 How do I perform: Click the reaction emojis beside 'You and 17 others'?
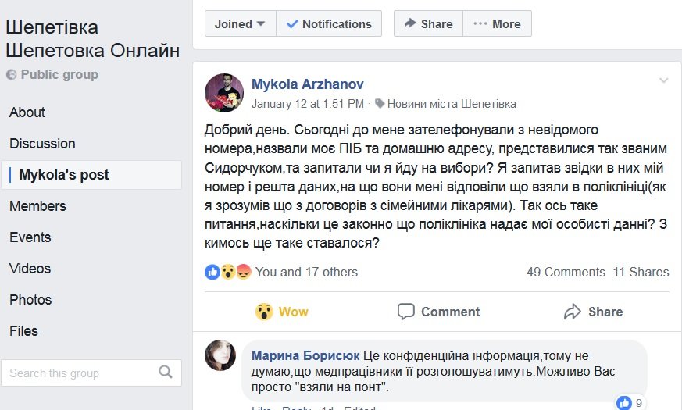point(228,272)
